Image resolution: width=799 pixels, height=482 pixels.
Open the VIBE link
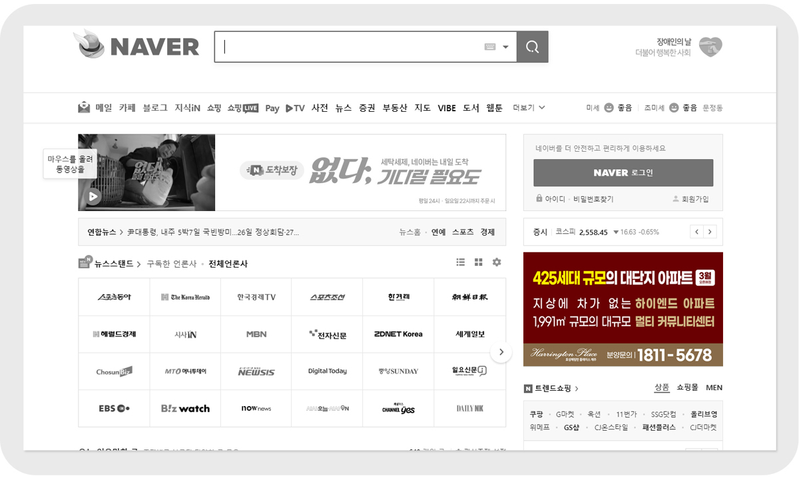(x=447, y=108)
